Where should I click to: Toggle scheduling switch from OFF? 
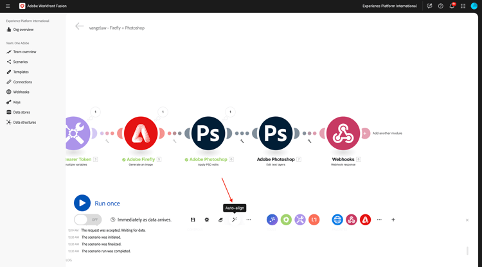tap(87, 220)
